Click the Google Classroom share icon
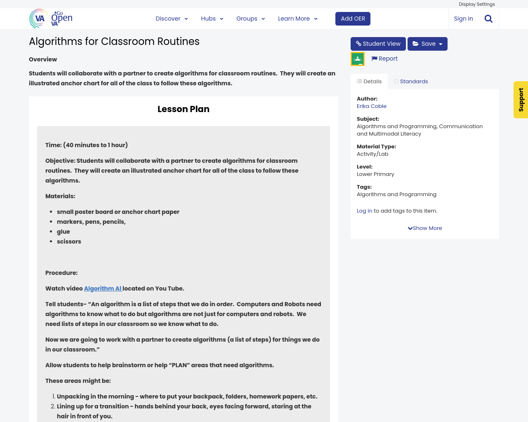Viewport: 528px width, 422px height. 358,59
